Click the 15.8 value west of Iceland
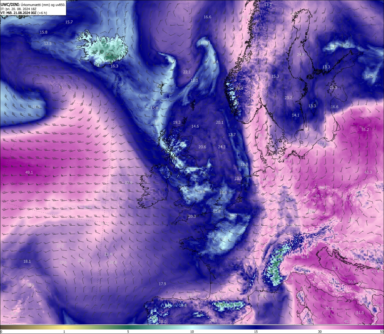The image size is (384, 334). [x=43, y=32]
